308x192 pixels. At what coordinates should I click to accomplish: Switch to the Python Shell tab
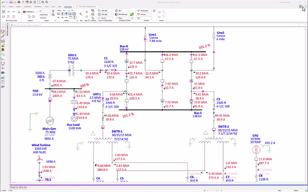point(23,187)
